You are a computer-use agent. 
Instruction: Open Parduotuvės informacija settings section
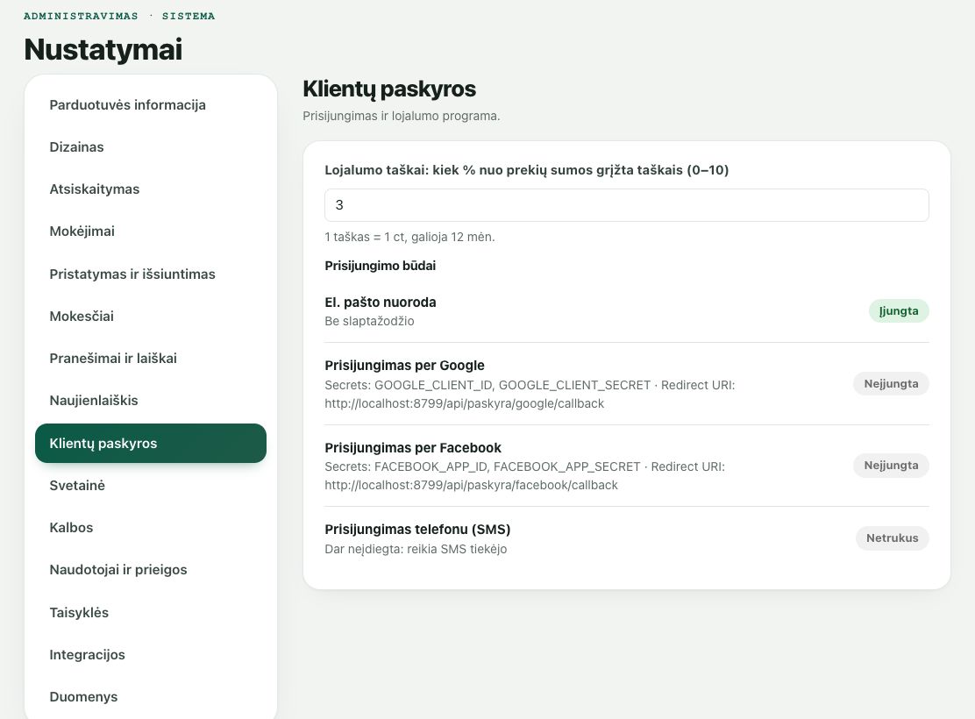151,104
